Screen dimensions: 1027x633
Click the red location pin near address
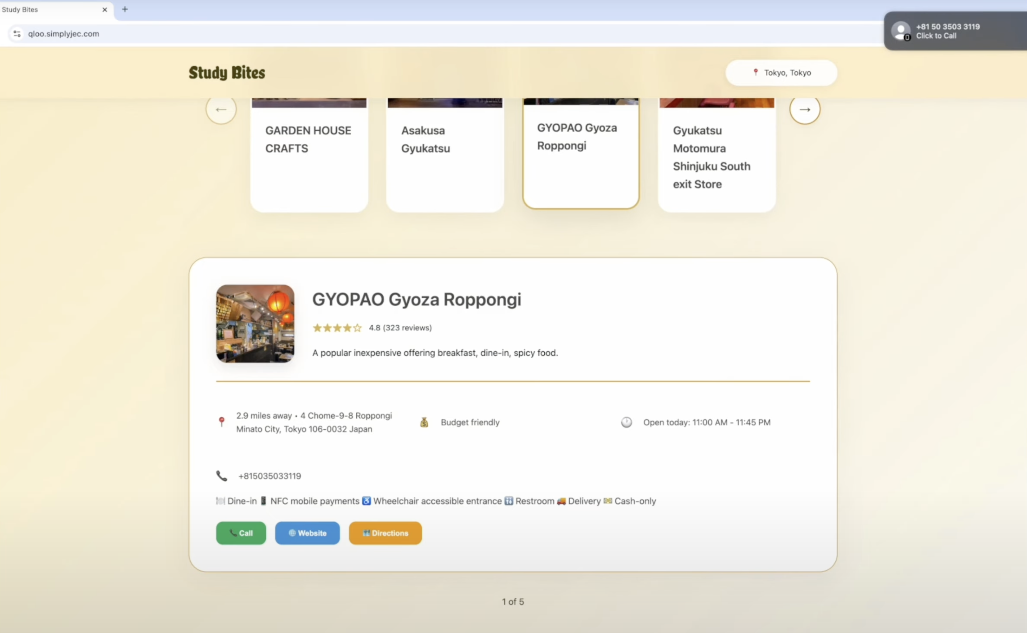(x=222, y=422)
